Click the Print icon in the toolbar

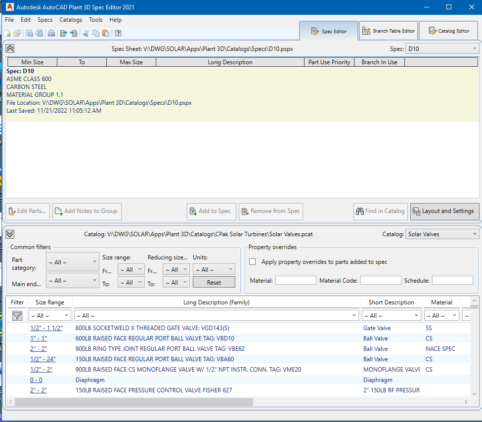51,33
